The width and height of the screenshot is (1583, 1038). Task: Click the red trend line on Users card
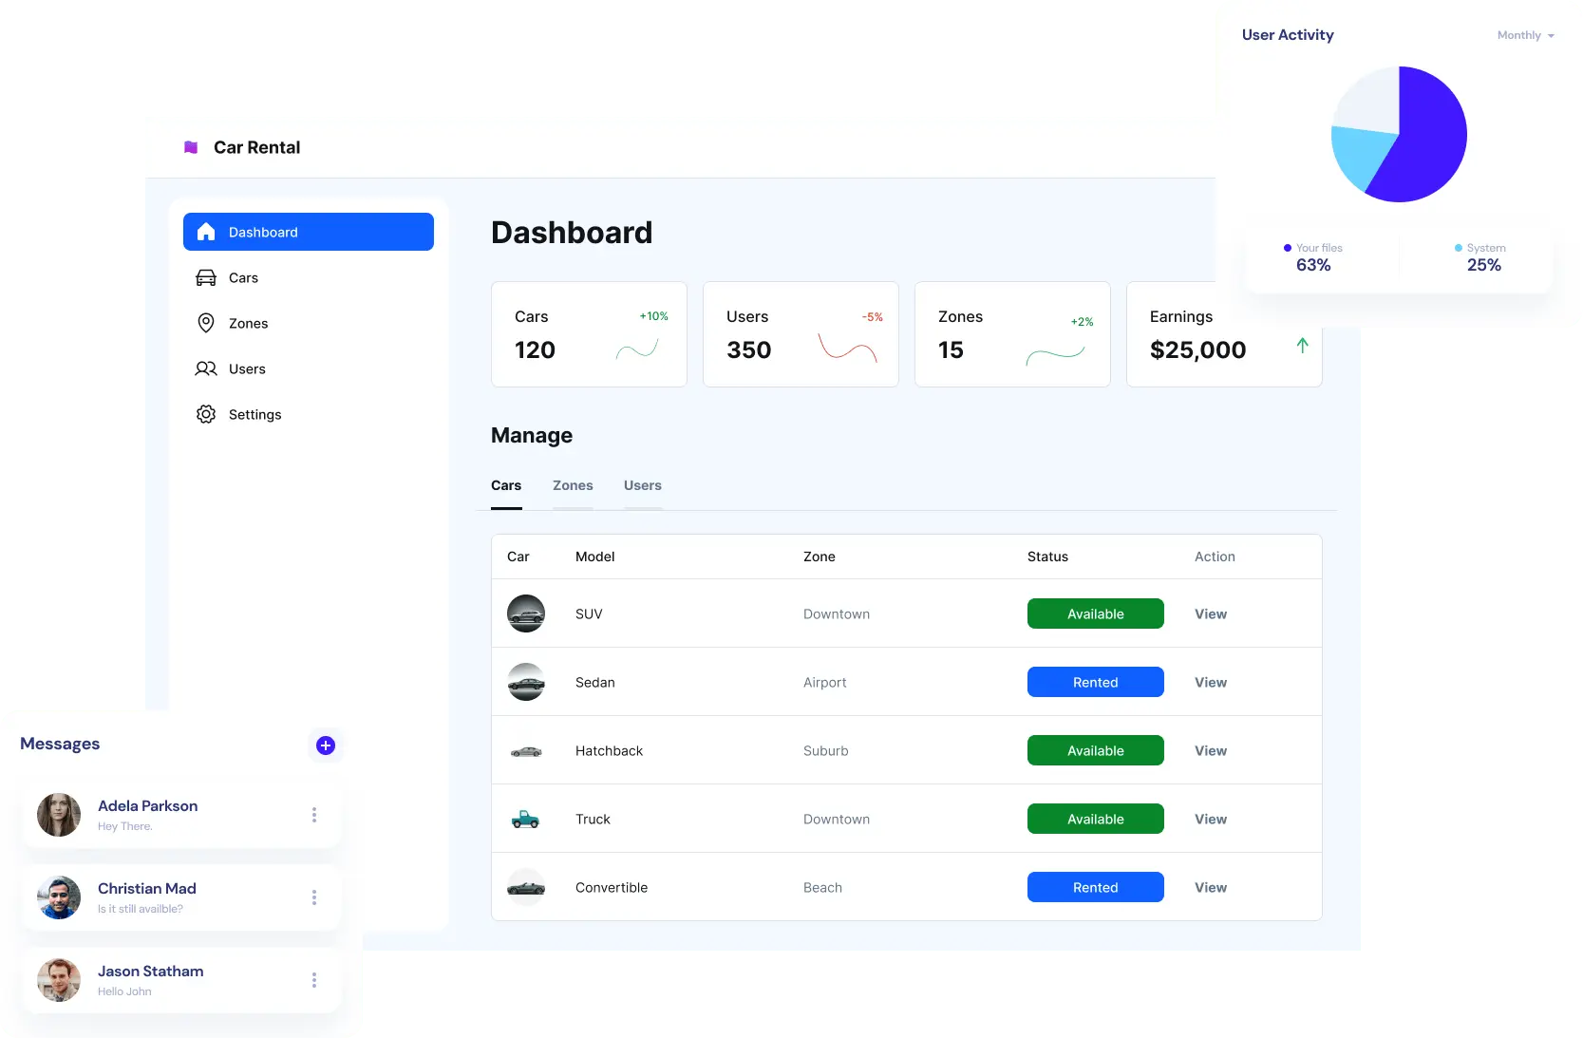point(848,348)
